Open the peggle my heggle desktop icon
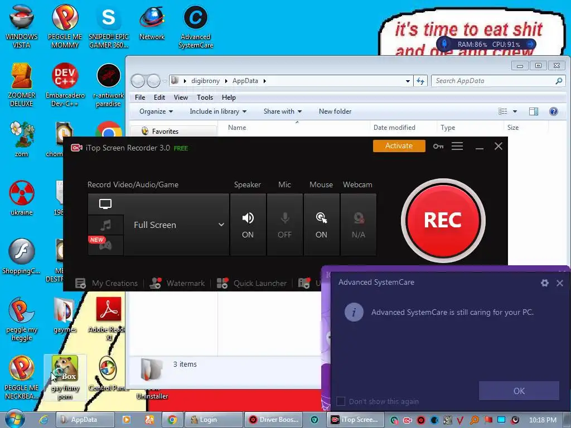This screenshot has height=428, width=571. tap(22, 319)
